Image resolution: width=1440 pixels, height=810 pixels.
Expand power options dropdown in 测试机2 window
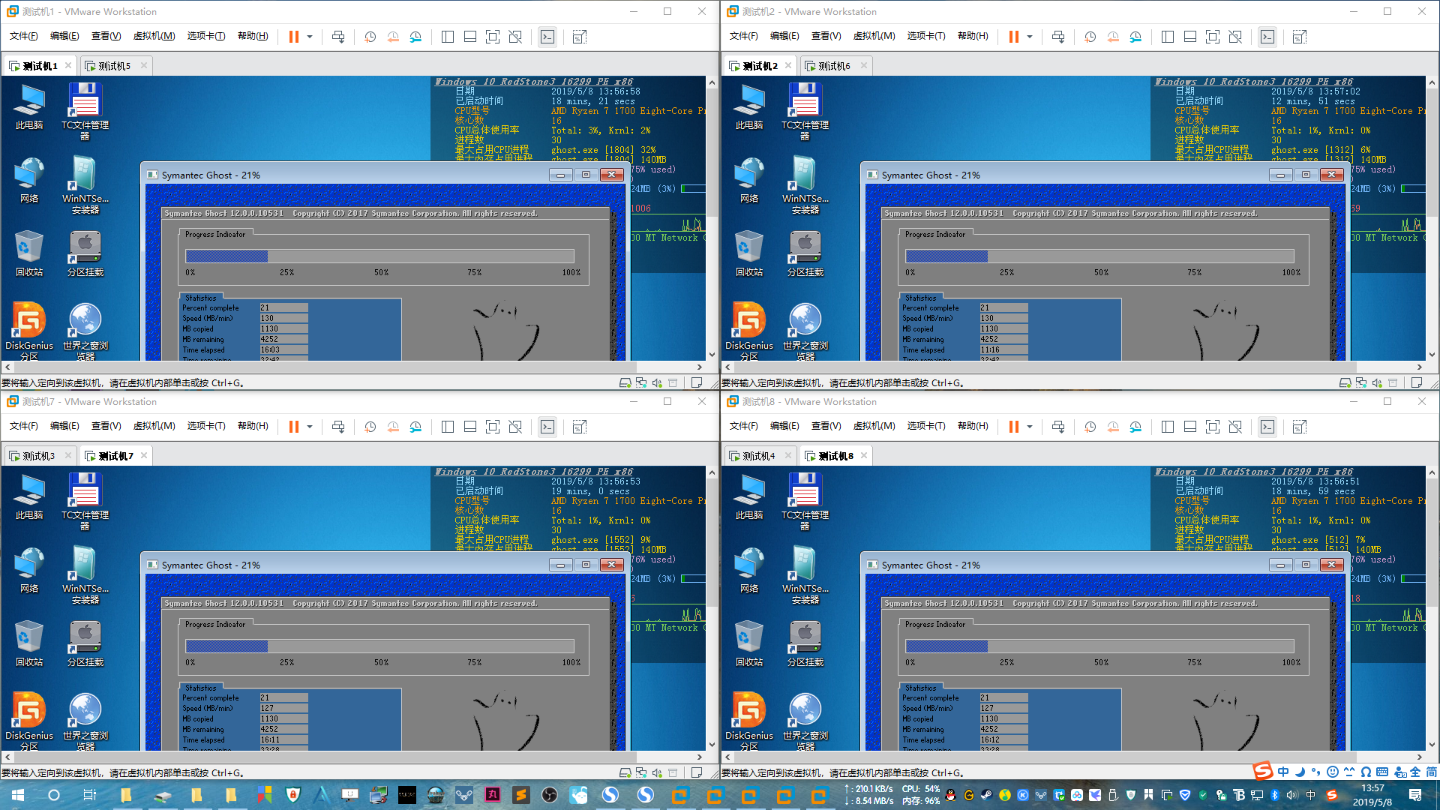1030,37
